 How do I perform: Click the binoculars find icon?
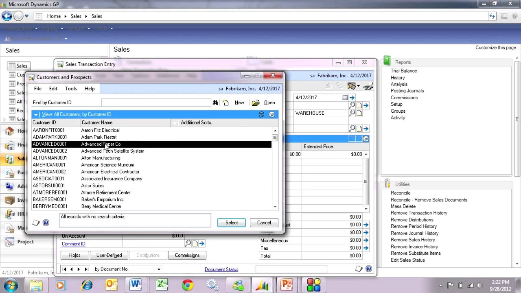[x=215, y=103]
